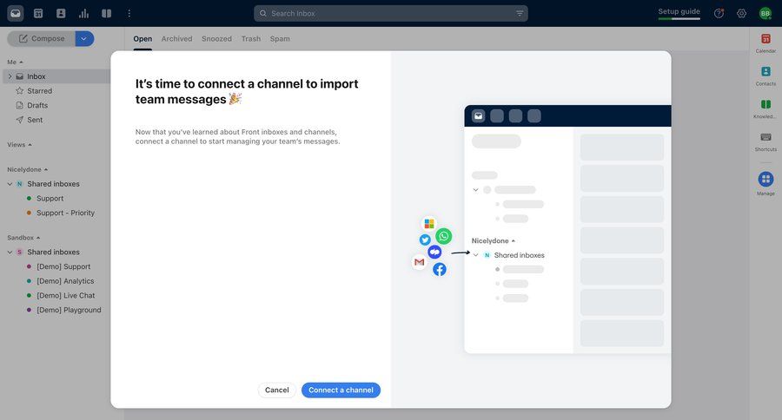The image size is (782, 420).
Task: Open the Support shared inbox
Action: coord(50,199)
